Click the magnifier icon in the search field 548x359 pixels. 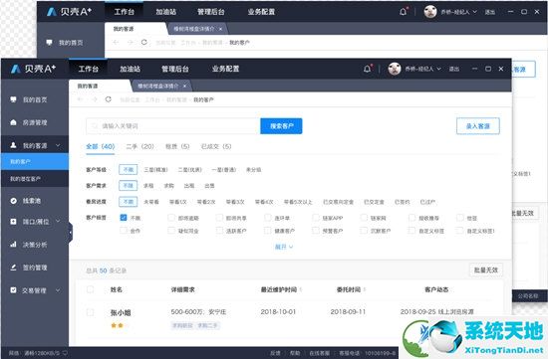[x=94, y=126]
